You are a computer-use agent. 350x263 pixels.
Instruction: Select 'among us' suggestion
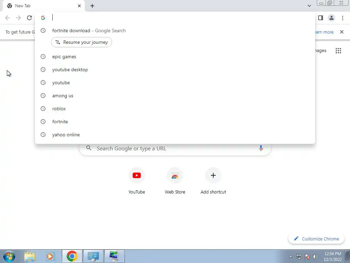click(x=175, y=96)
